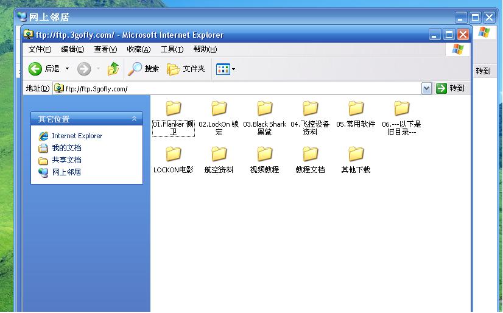
Task: Maximize the 网上邻居 background window
Action: [x=475, y=17]
